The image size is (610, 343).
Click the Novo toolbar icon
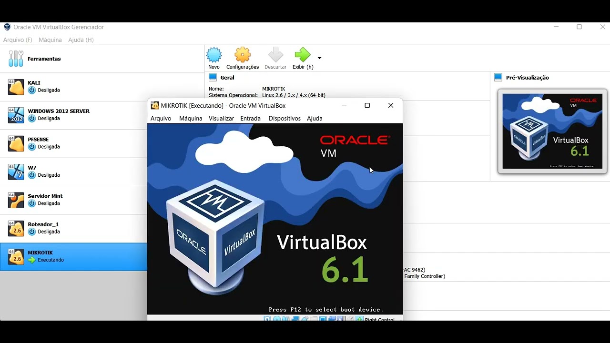click(x=214, y=55)
